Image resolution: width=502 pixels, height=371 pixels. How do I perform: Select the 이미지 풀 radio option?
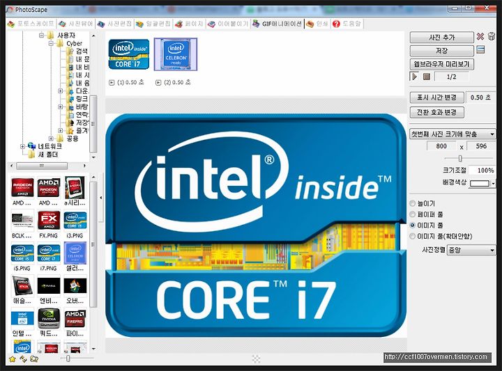[x=427, y=226]
